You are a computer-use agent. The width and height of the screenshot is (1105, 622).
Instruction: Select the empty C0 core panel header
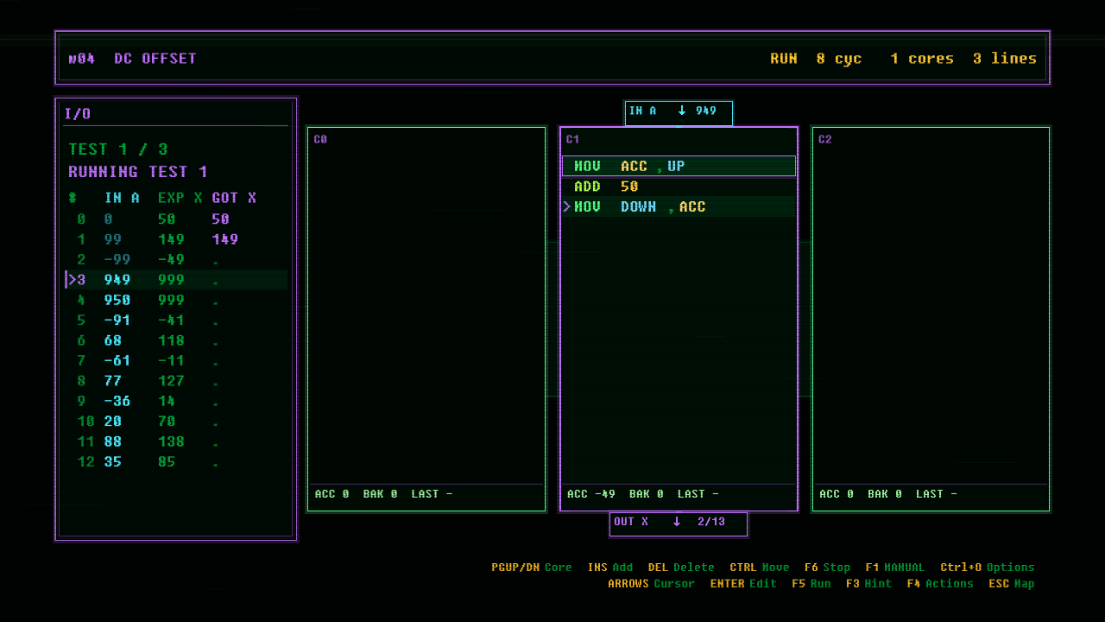[320, 139]
